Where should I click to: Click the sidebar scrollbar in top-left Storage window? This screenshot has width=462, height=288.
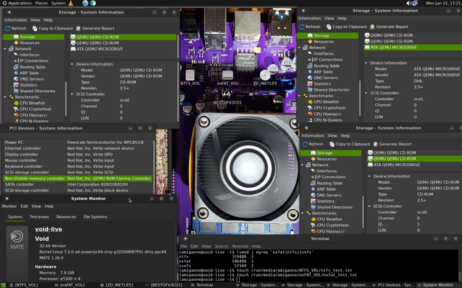click(66, 99)
